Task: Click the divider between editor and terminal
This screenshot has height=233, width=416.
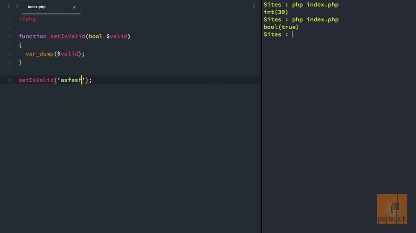Action: (262, 116)
